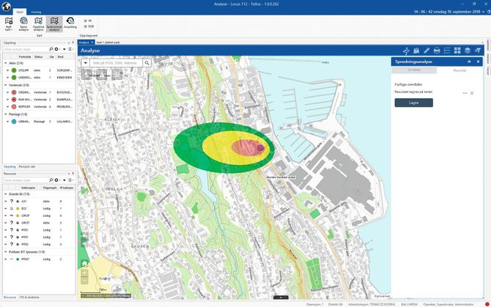The height and width of the screenshot is (307, 491).
Task: Click the search icon in the Oppdrag filter bar
Action: click(x=51, y=49)
